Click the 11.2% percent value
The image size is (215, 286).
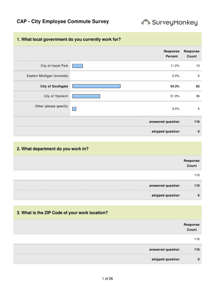pyautogui.click(x=175, y=66)
